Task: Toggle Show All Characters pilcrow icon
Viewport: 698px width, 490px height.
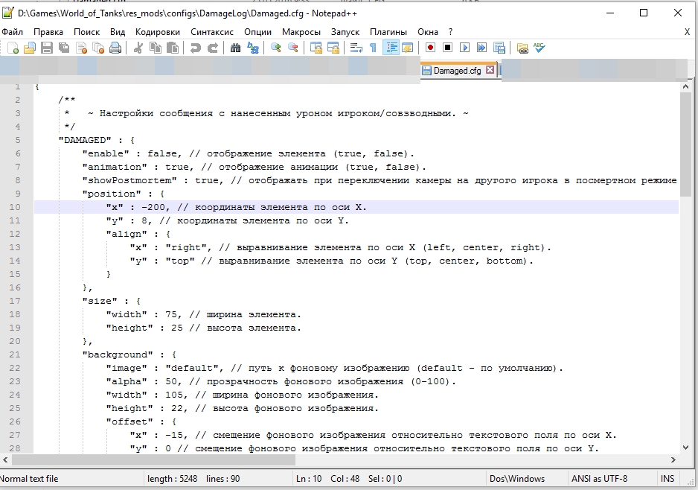Action: (x=373, y=48)
